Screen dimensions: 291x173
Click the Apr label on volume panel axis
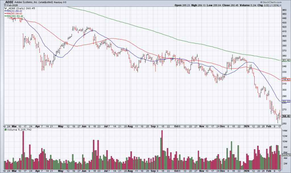[38, 171]
